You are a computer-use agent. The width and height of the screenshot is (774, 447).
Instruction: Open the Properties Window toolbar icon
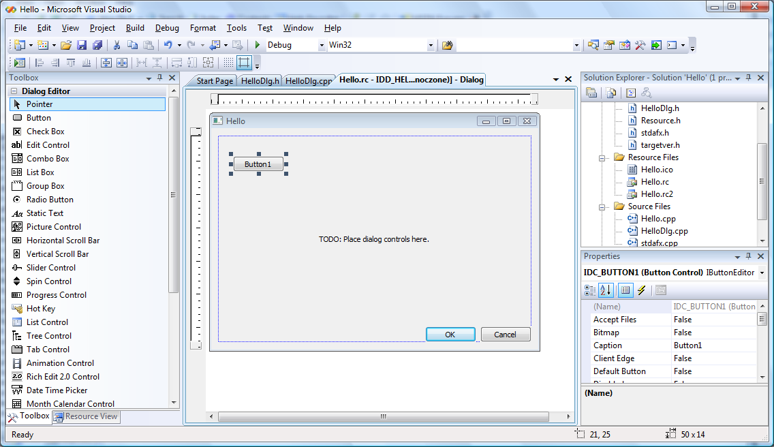[609, 46]
